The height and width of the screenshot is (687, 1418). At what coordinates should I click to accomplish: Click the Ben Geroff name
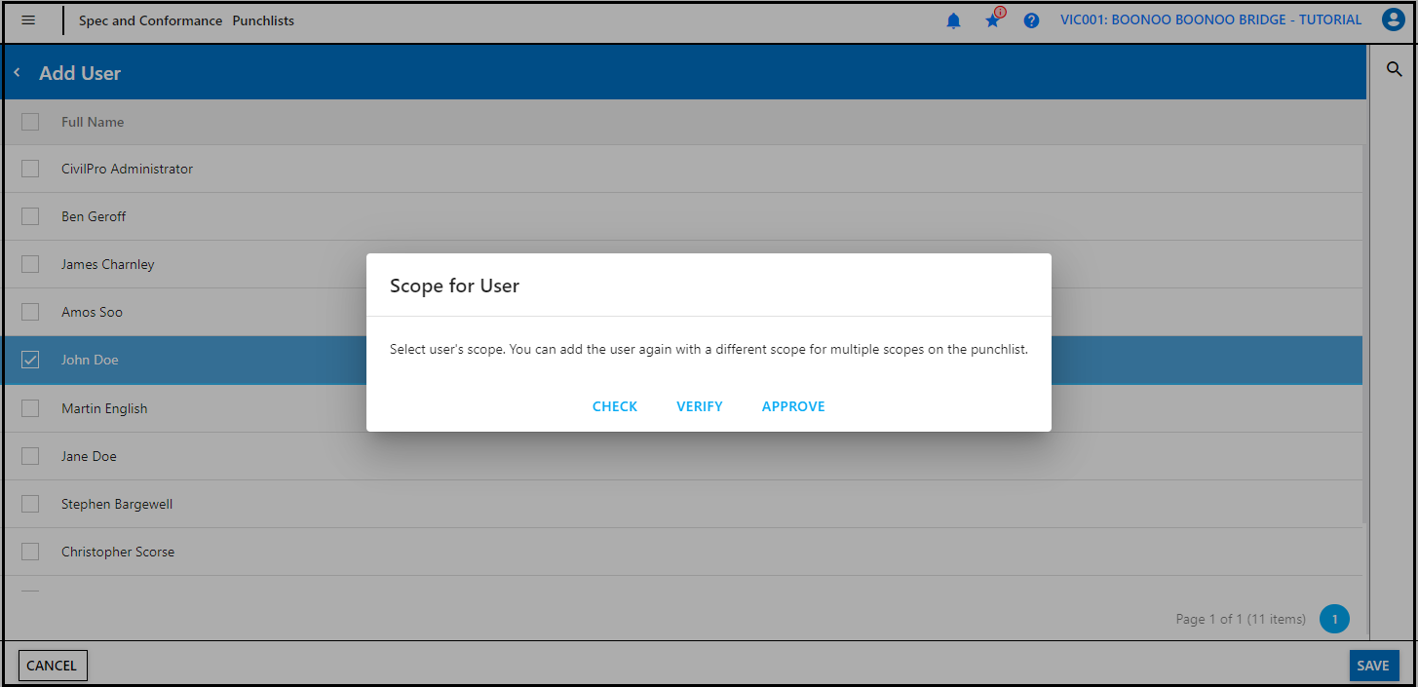94,216
